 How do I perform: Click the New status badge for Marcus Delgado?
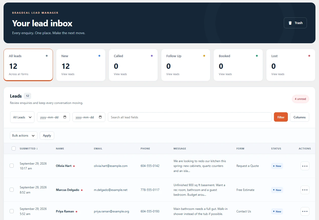277,190
